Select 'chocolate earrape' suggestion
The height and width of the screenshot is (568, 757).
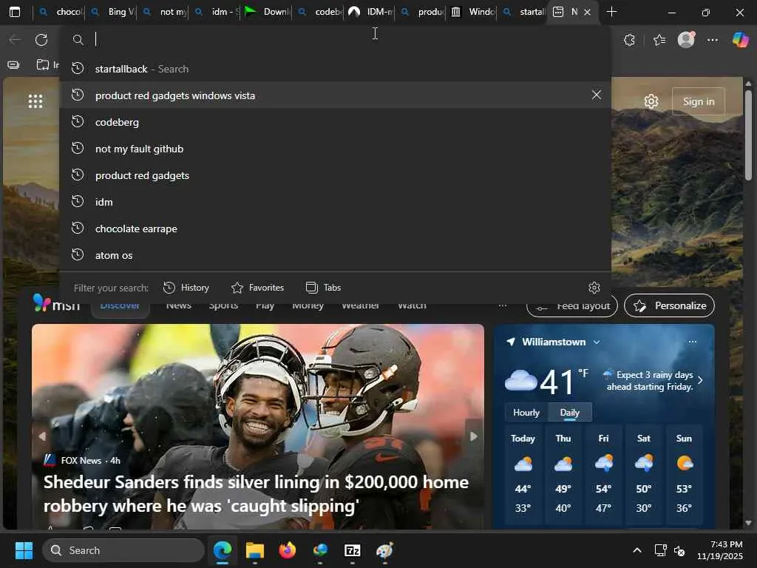pyautogui.click(x=335, y=228)
